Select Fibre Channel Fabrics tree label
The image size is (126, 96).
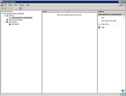coord(16,20)
